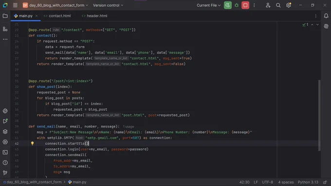
Task: Switch to the header.html tab
Action: (x=94, y=16)
